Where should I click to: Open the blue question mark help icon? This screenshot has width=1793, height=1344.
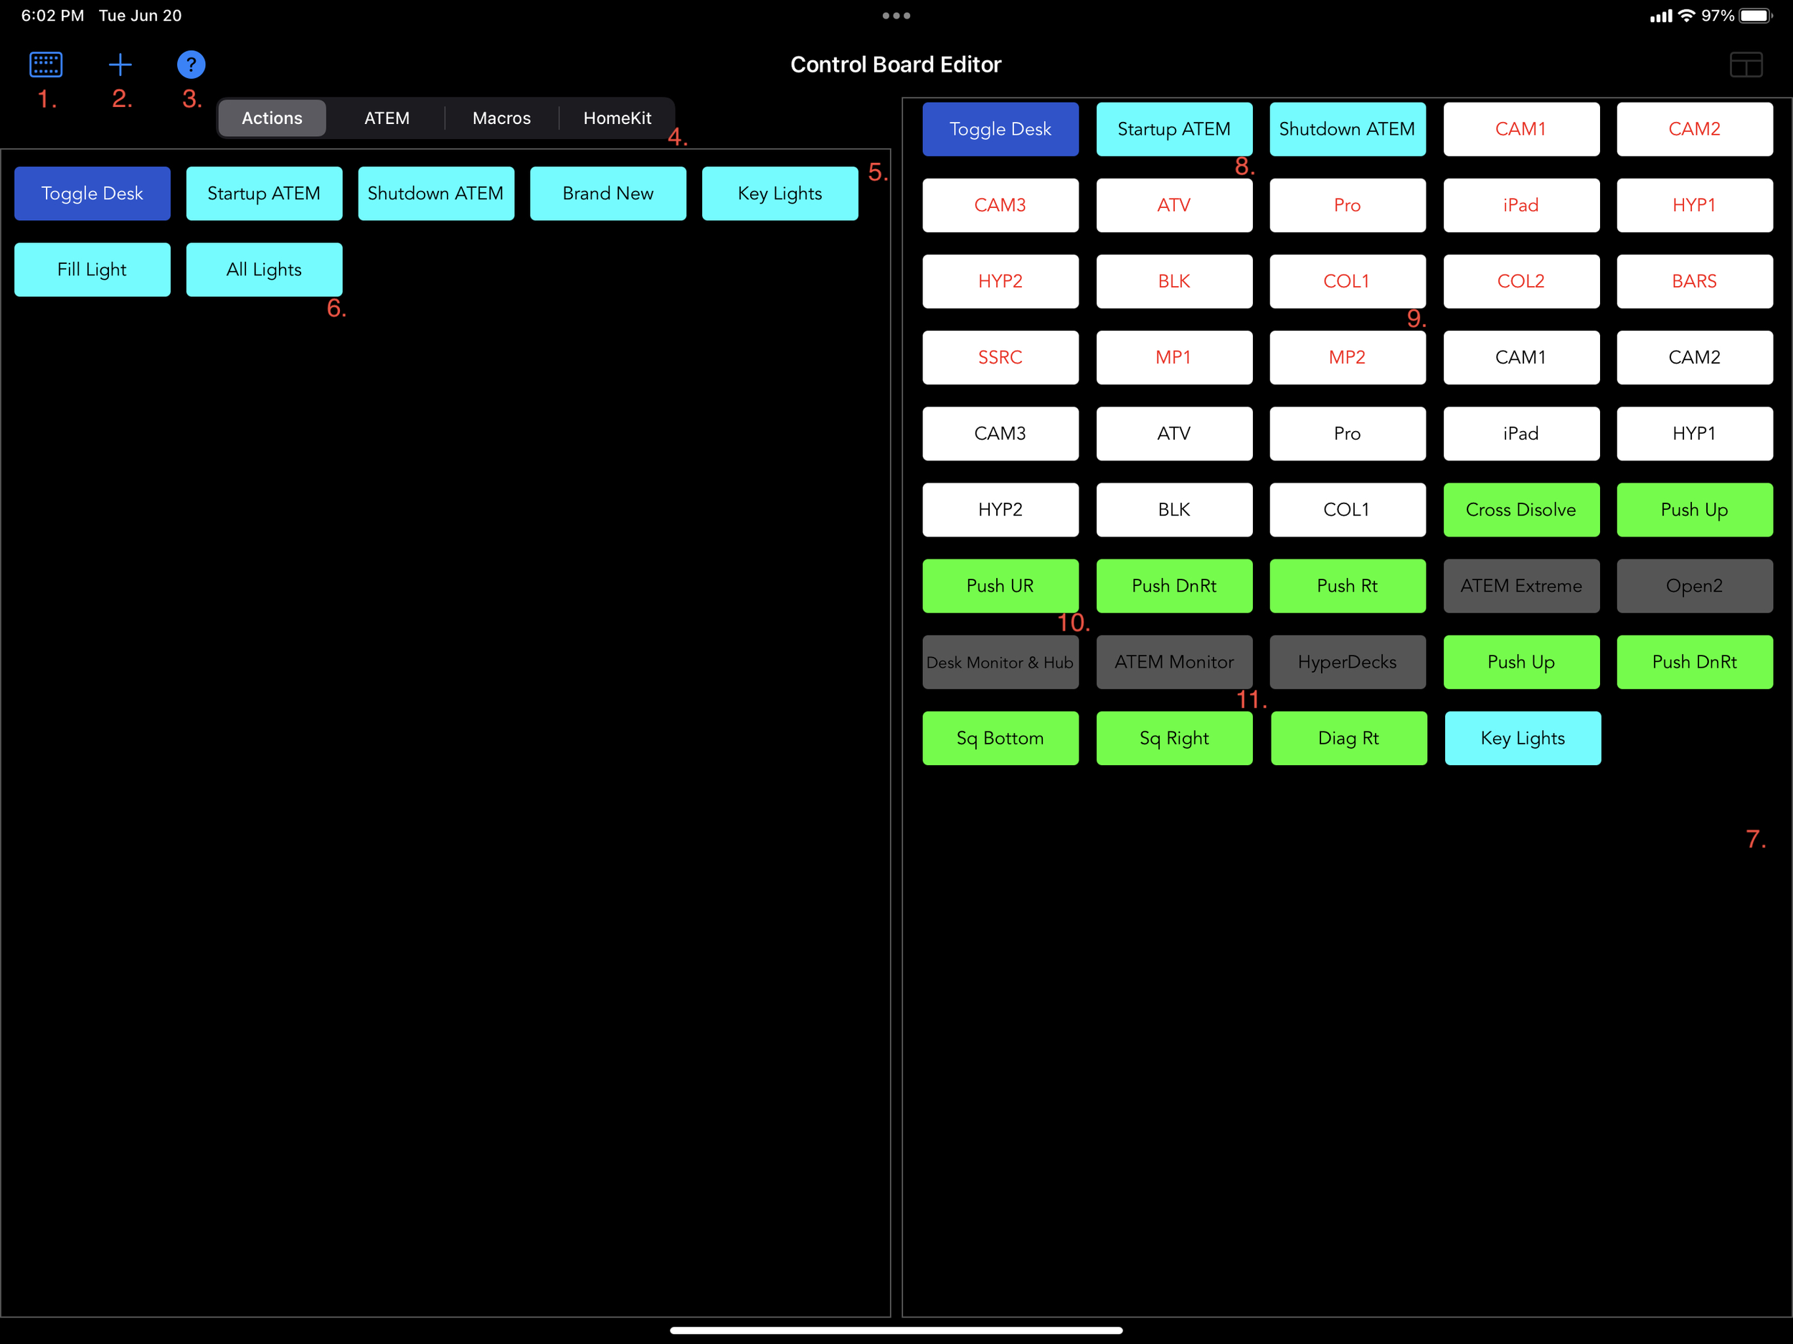tap(191, 64)
